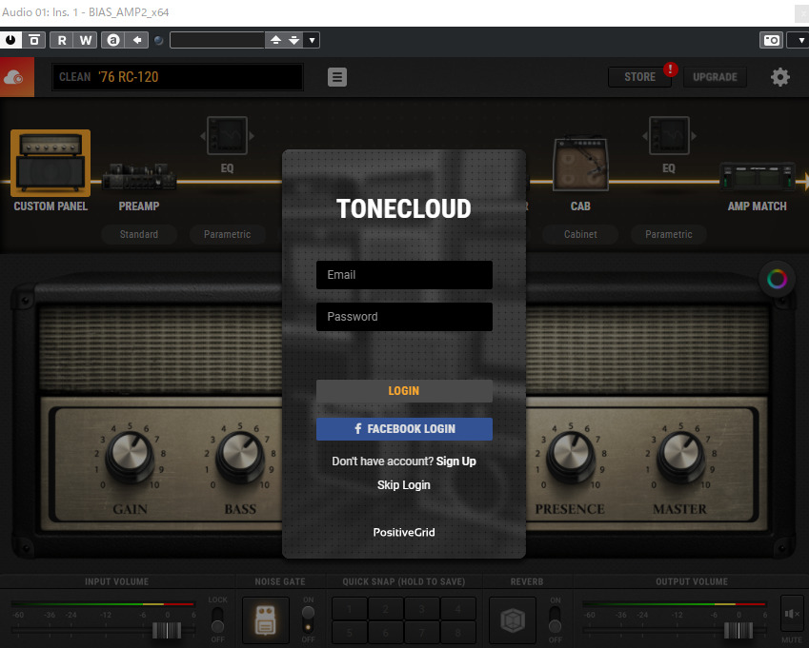
Task: Load next preset with down arrow
Action: pyautogui.click(x=294, y=40)
